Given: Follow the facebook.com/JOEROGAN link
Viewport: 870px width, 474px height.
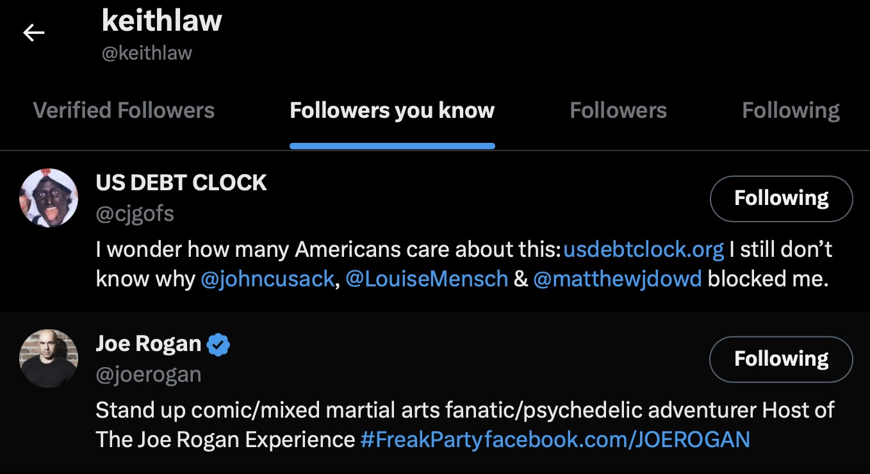Looking at the screenshot, I should (x=618, y=439).
